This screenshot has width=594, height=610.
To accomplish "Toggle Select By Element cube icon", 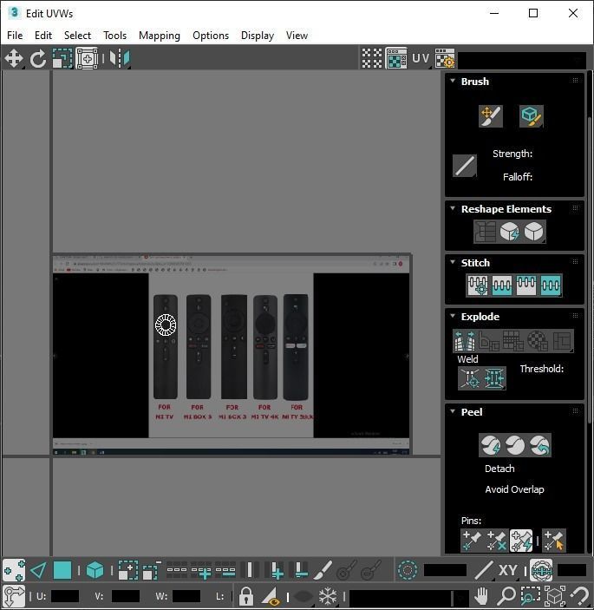I will click(95, 570).
